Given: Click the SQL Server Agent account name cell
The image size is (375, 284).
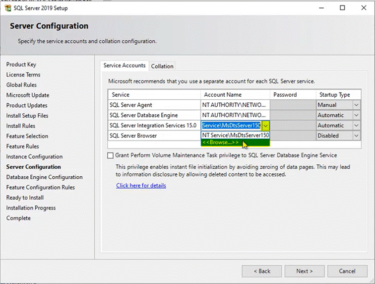Looking at the screenshot, I should pos(235,105).
